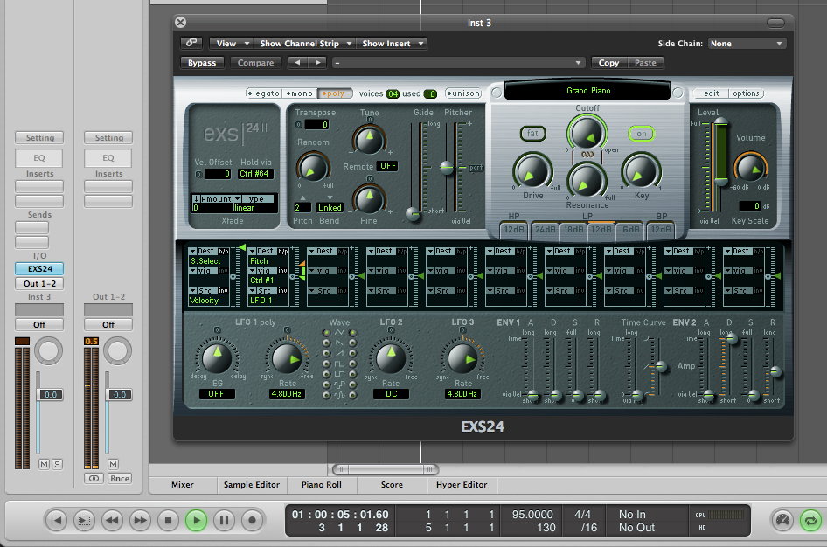The image size is (827, 547).
Task: Switch to the Mixer tab
Action: 183,485
